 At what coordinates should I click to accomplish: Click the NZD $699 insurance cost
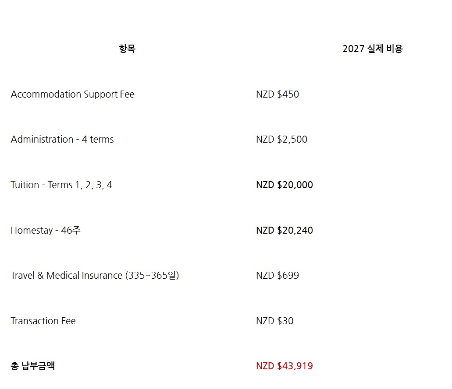point(278,275)
